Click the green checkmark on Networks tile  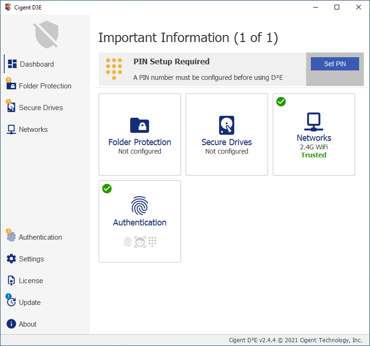point(281,102)
